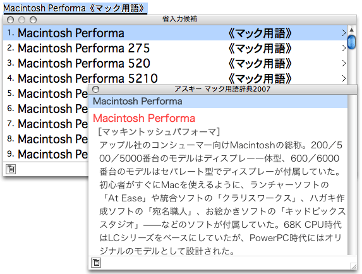Click 《マック用語》 label on Performa 520 row
The width and height of the screenshot is (362, 274).
click(260, 63)
